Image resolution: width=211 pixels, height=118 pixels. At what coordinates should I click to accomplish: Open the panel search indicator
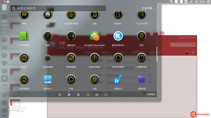pyautogui.click(x=171, y=2)
